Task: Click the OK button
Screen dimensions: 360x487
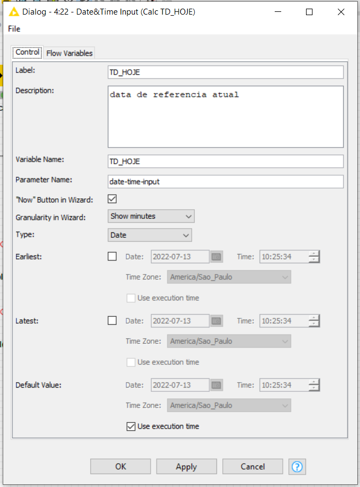Action: coord(120,466)
